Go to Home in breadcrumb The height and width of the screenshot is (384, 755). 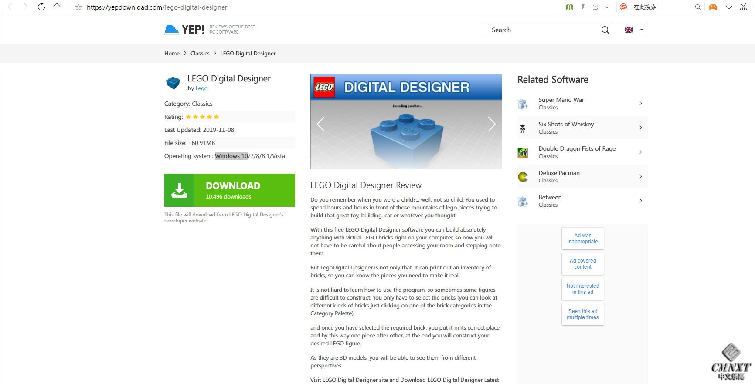(x=172, y=53)
